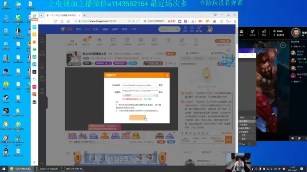Expand the 视频 video dropdown
The width and height of the screenshot is (307, 172).
[106, 29]
